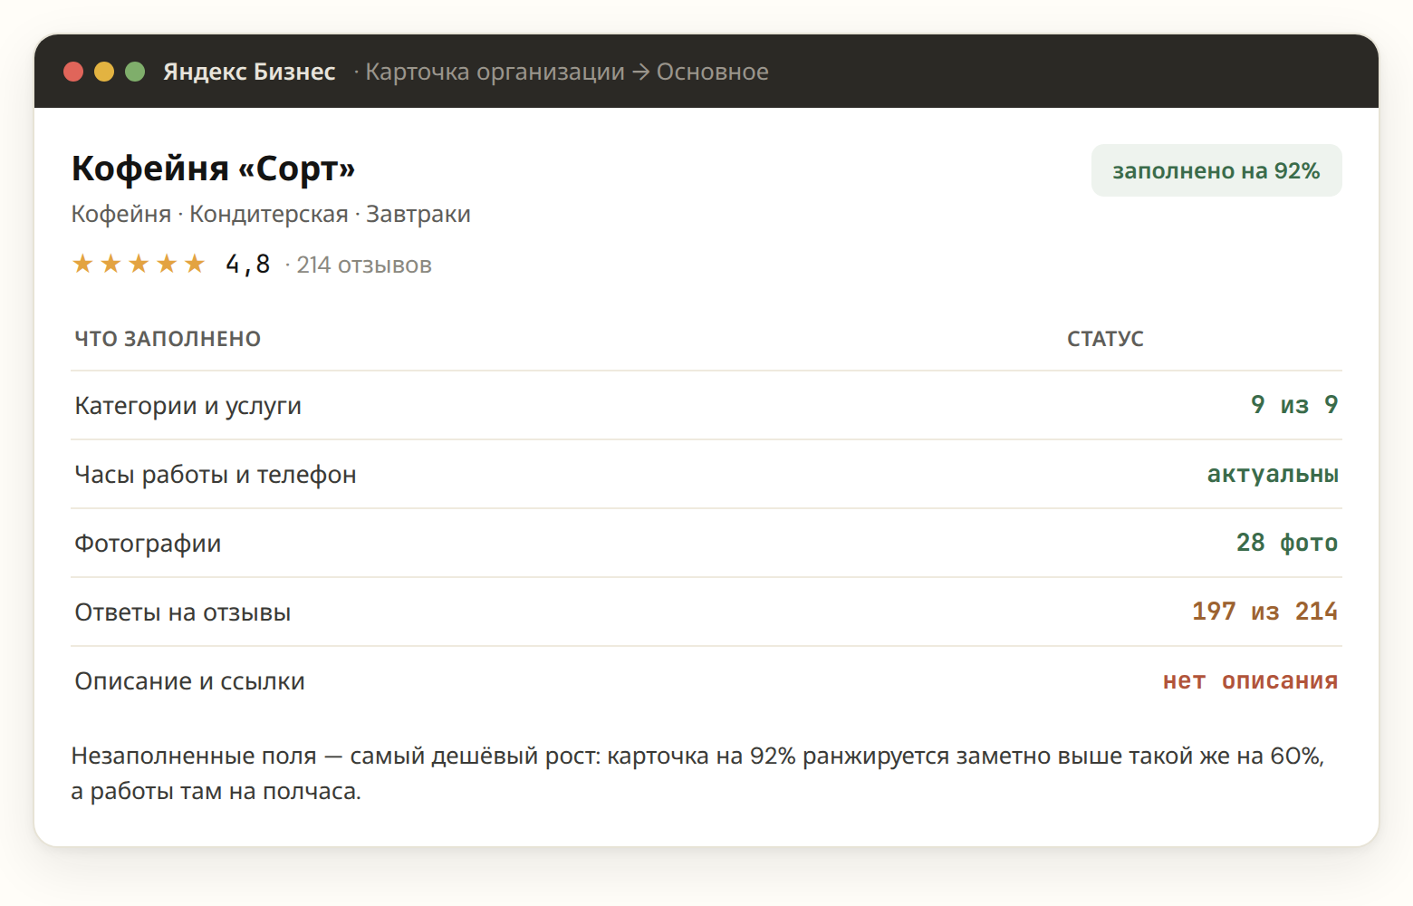The height and width of the screenshot is (906, 1413).
Task: Click the «актуальны» status value
Action: (x=1273, y=474)
